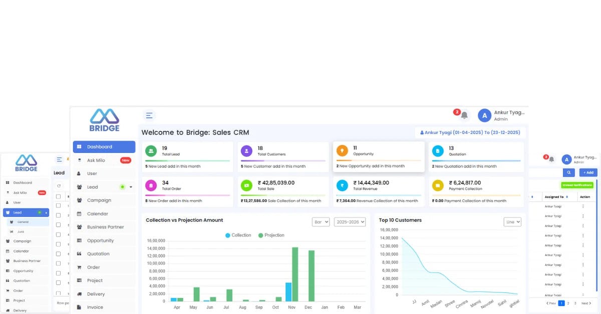The image size is (601, 314).
Task: Open the Bar chart type dropdown
Action: click(x=321, y=221)
